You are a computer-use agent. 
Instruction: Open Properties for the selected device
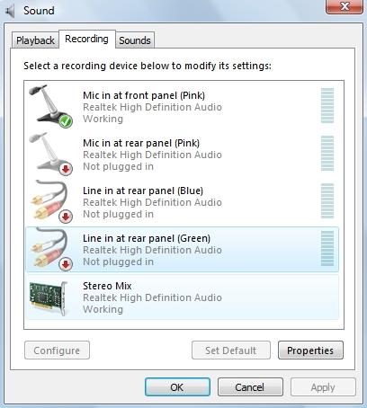click(310, 350)
